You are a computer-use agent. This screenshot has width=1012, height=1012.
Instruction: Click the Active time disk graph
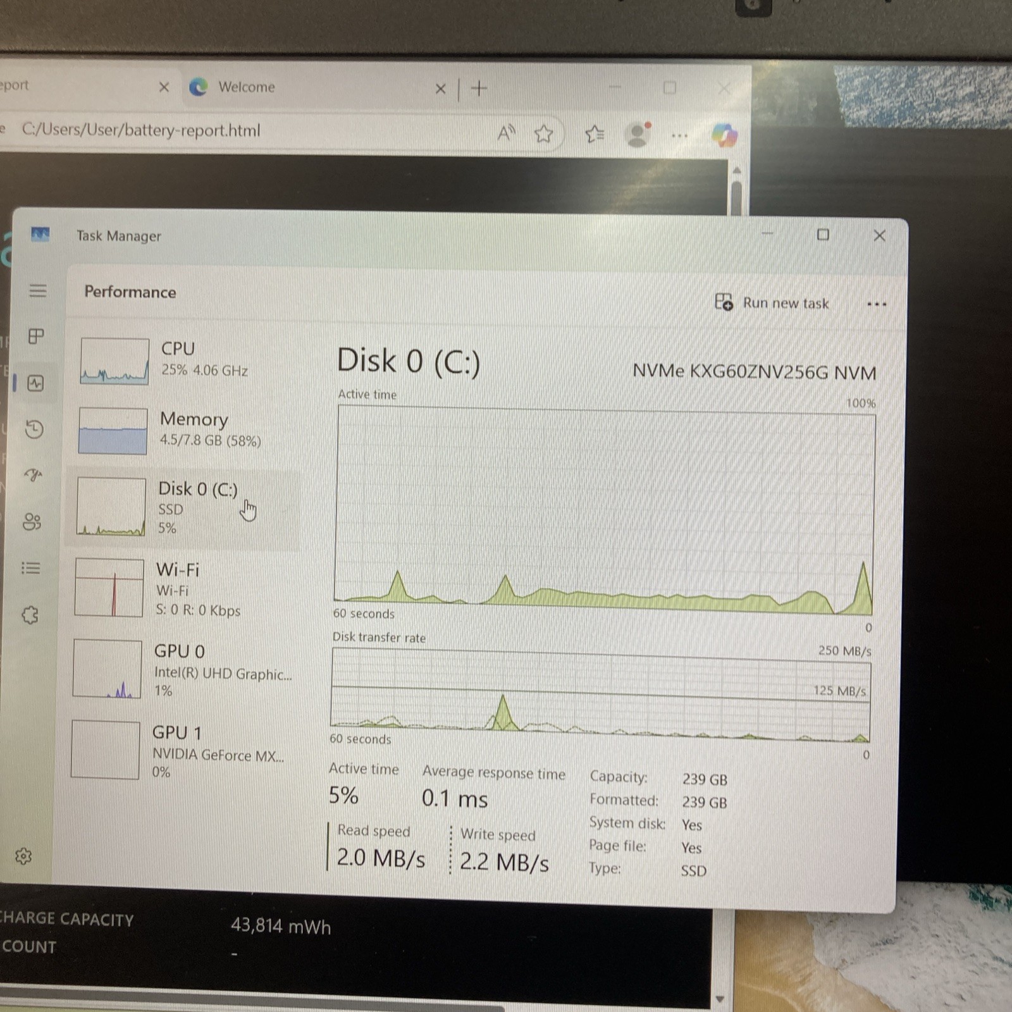click(x=605, y=511)
